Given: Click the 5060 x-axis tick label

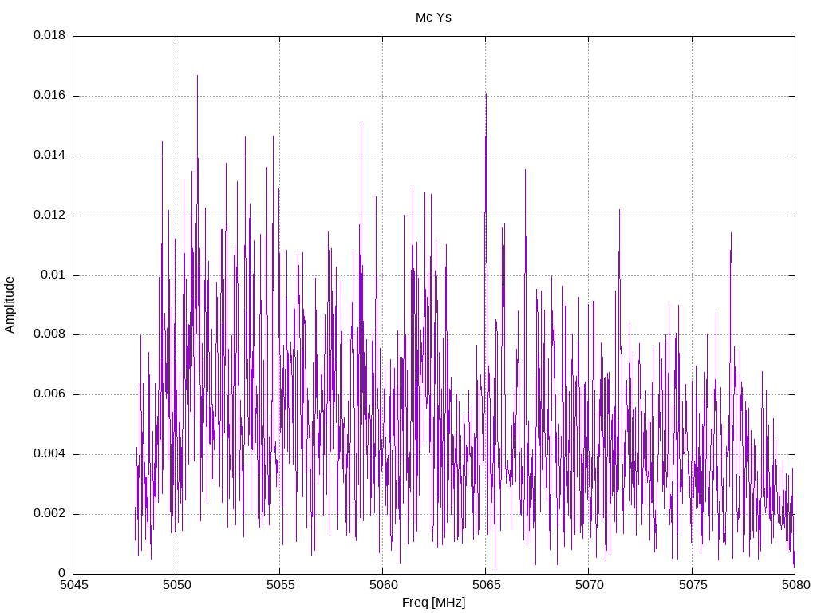Looking at the screenshot, I should tap(383, 585).
